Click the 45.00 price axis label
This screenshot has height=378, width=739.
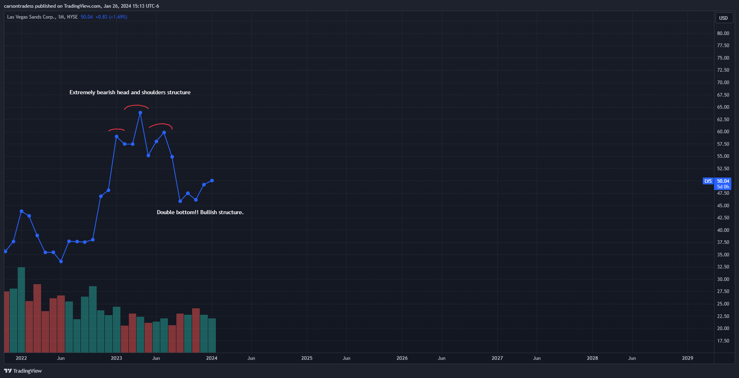(x=723, y=206)
